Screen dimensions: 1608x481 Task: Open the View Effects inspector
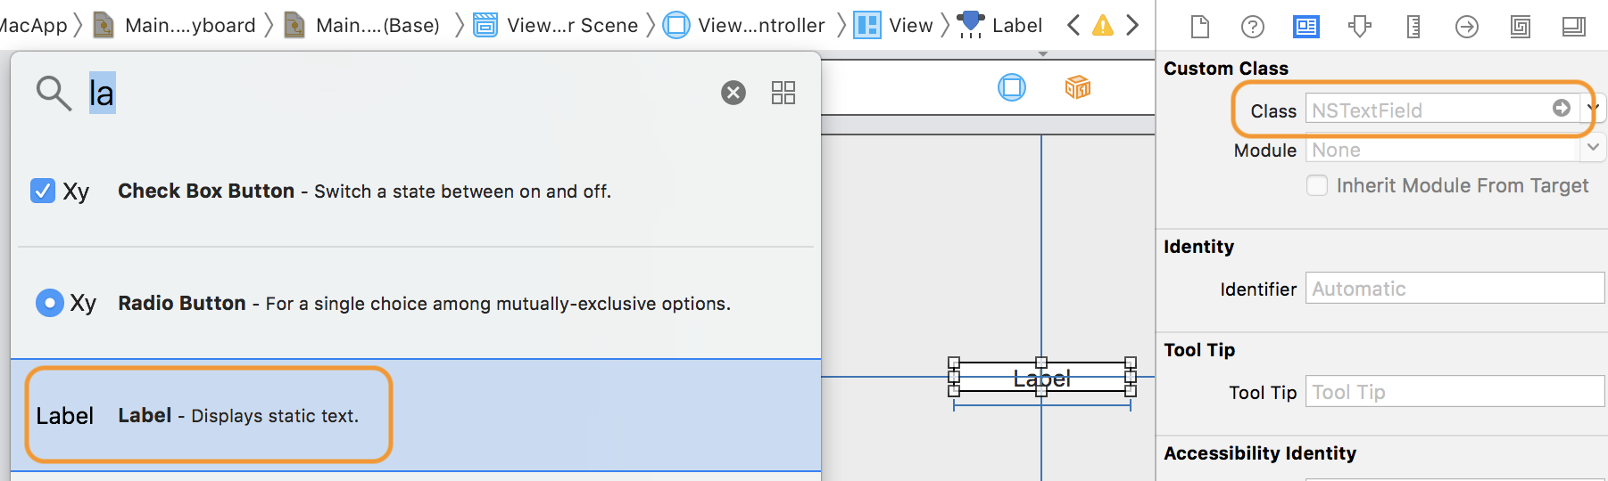[x=1574, y=27]
